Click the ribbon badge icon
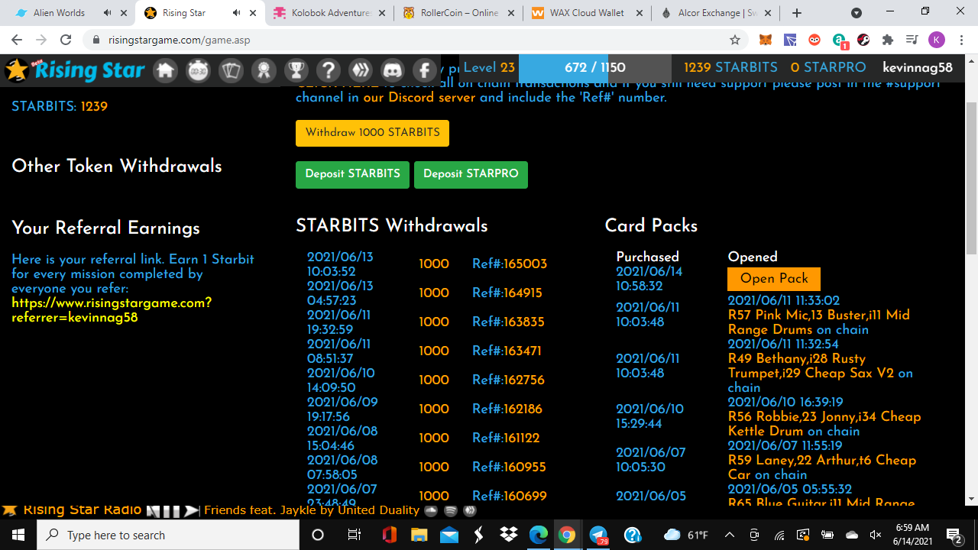978x550 pixels. click(264, 70)
